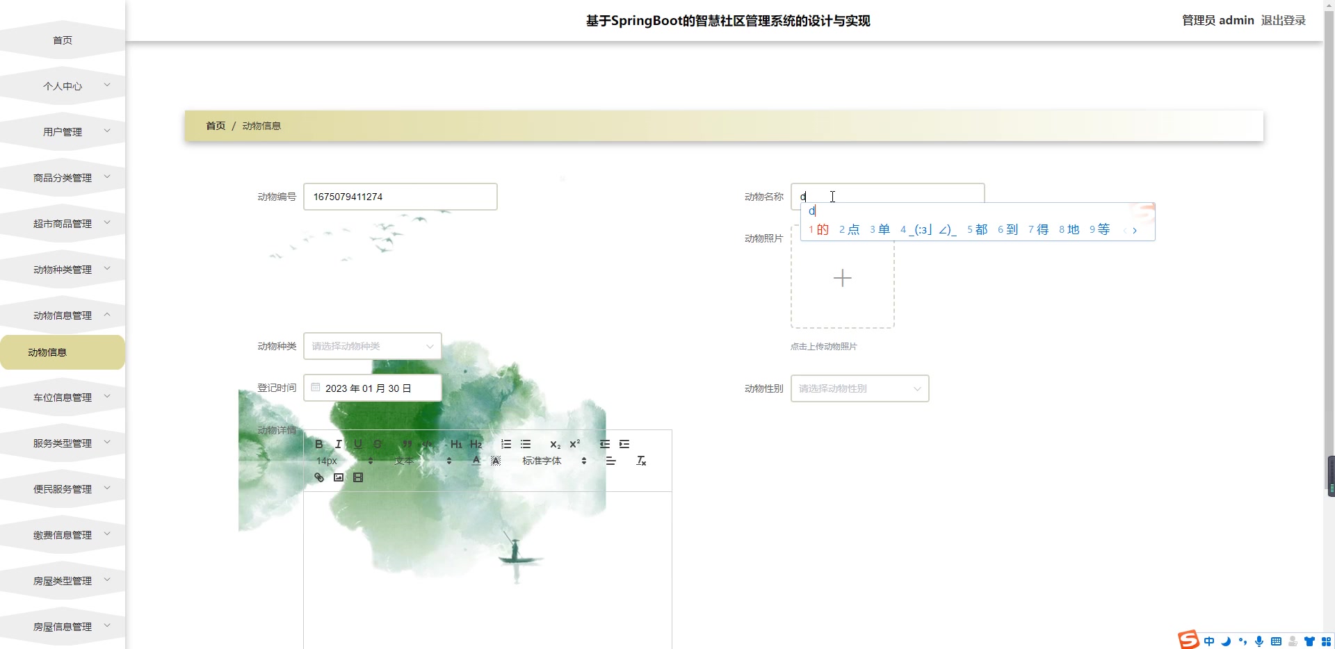Viewport: 1335px width, 649px height.
Task: Choose IME candidate 2 点
Action: 849,229
